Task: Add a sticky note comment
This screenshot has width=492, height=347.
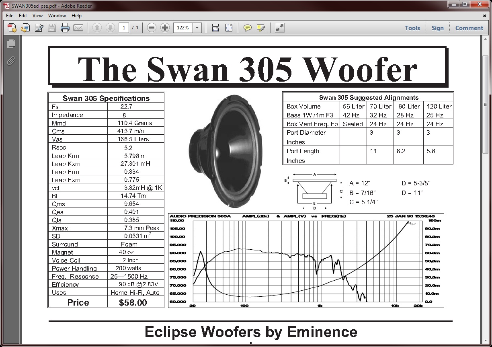Action: pos(248,28)
